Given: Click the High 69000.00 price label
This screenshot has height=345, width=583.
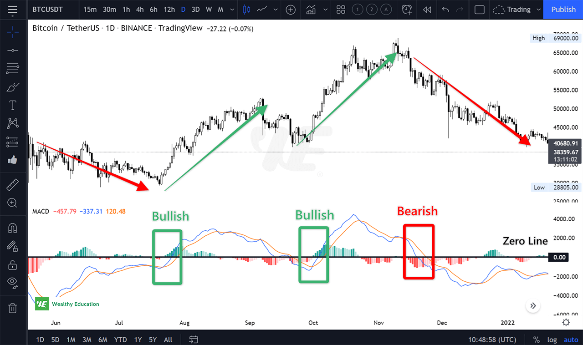Looking at the screenshot, I should [556, 38].
